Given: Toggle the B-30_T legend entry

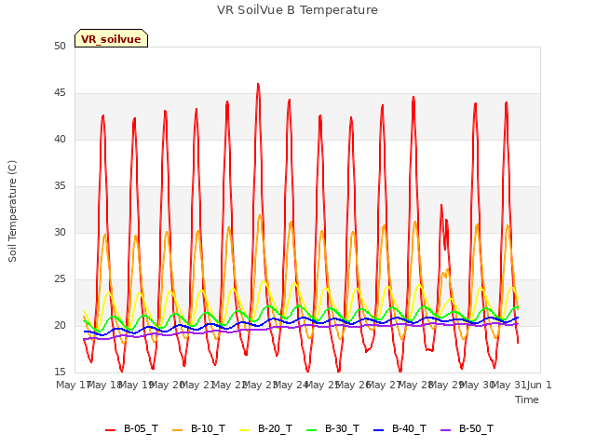Looking at the screenshot, I should [332, 429].
